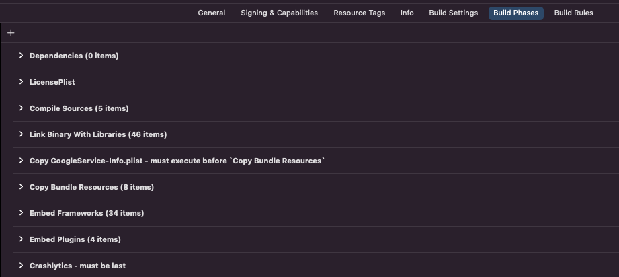Switch to the Info tab
This screenshot has width=619, height=277.
[407, 13]
